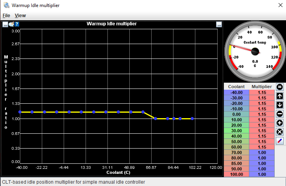
Task: Click the plus (add) round button
Action: 280,123
